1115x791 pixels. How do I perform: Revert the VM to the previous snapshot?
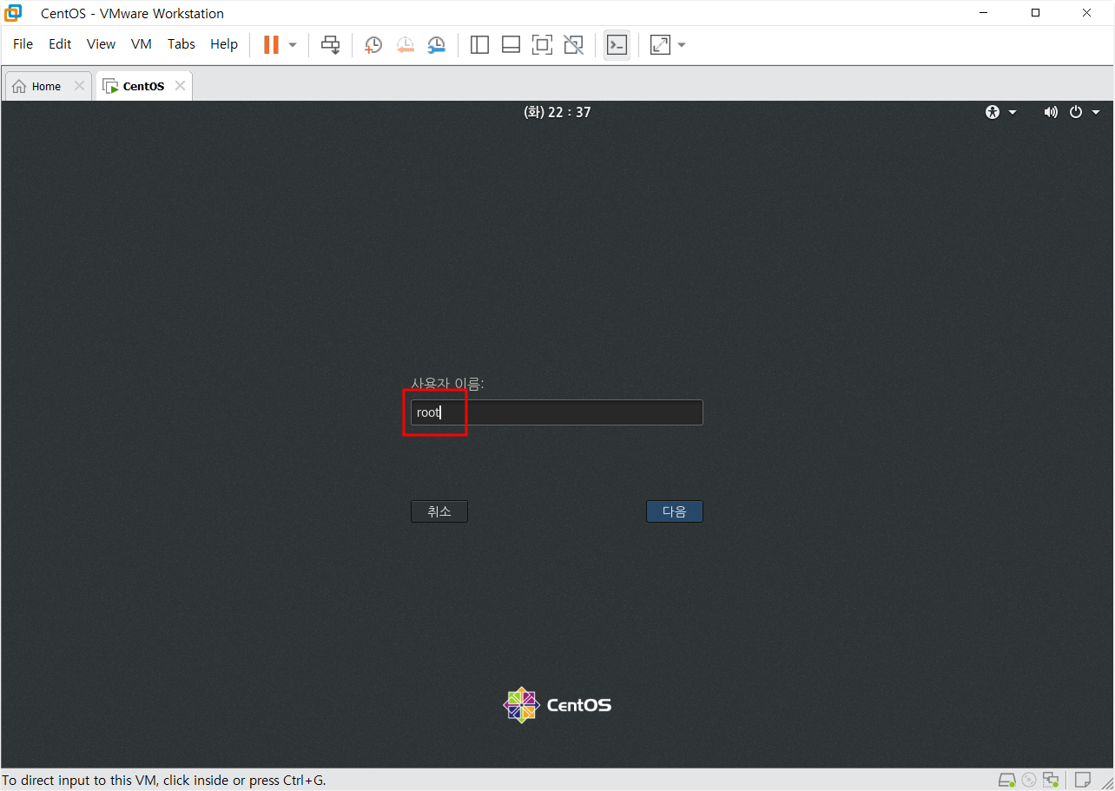coord(405,44)
